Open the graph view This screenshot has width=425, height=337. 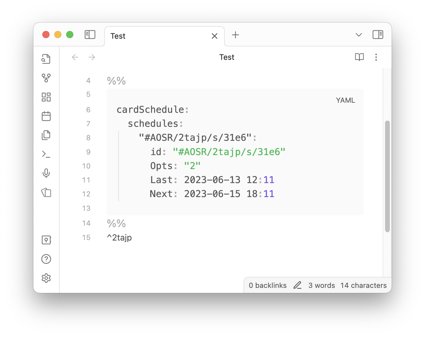(x=46, y=78)
